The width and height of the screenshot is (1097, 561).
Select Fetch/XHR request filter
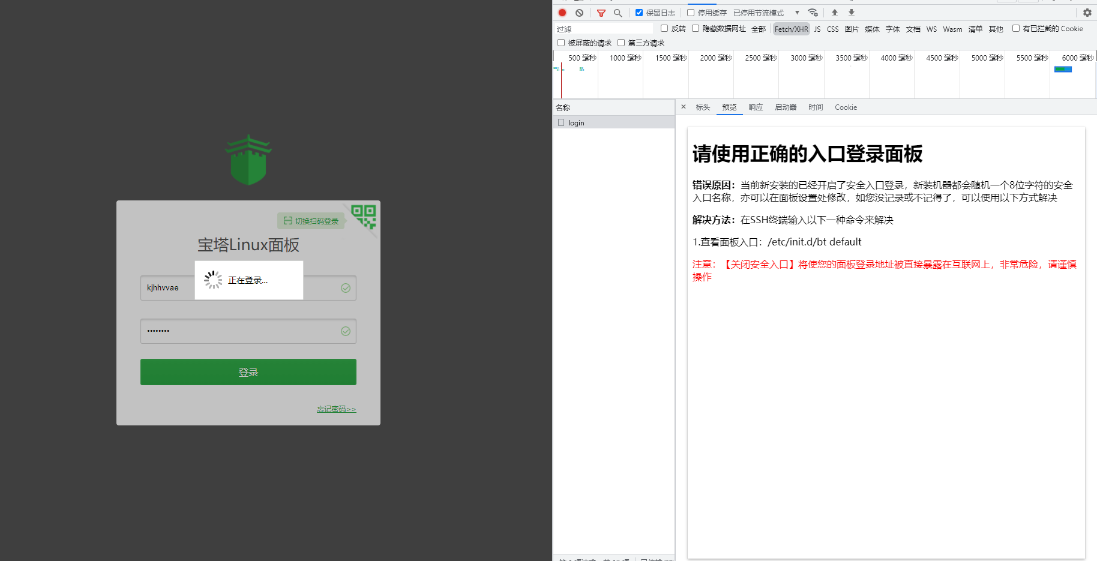[791, 29]
